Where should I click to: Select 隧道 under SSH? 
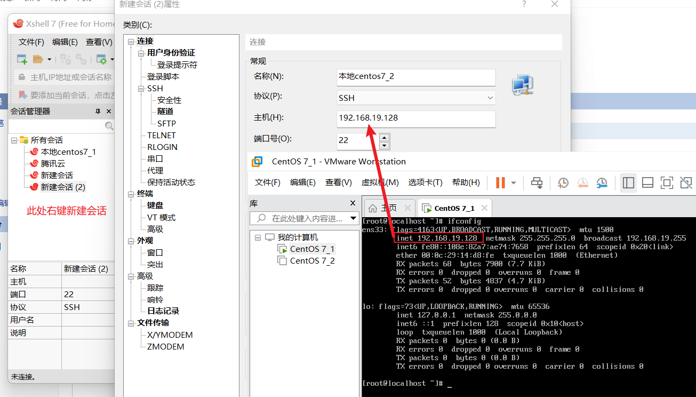(165, 112)
